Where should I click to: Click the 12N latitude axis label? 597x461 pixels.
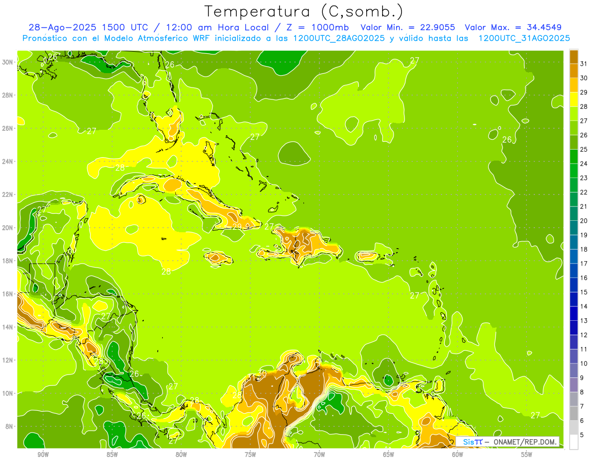click(8, 360)
